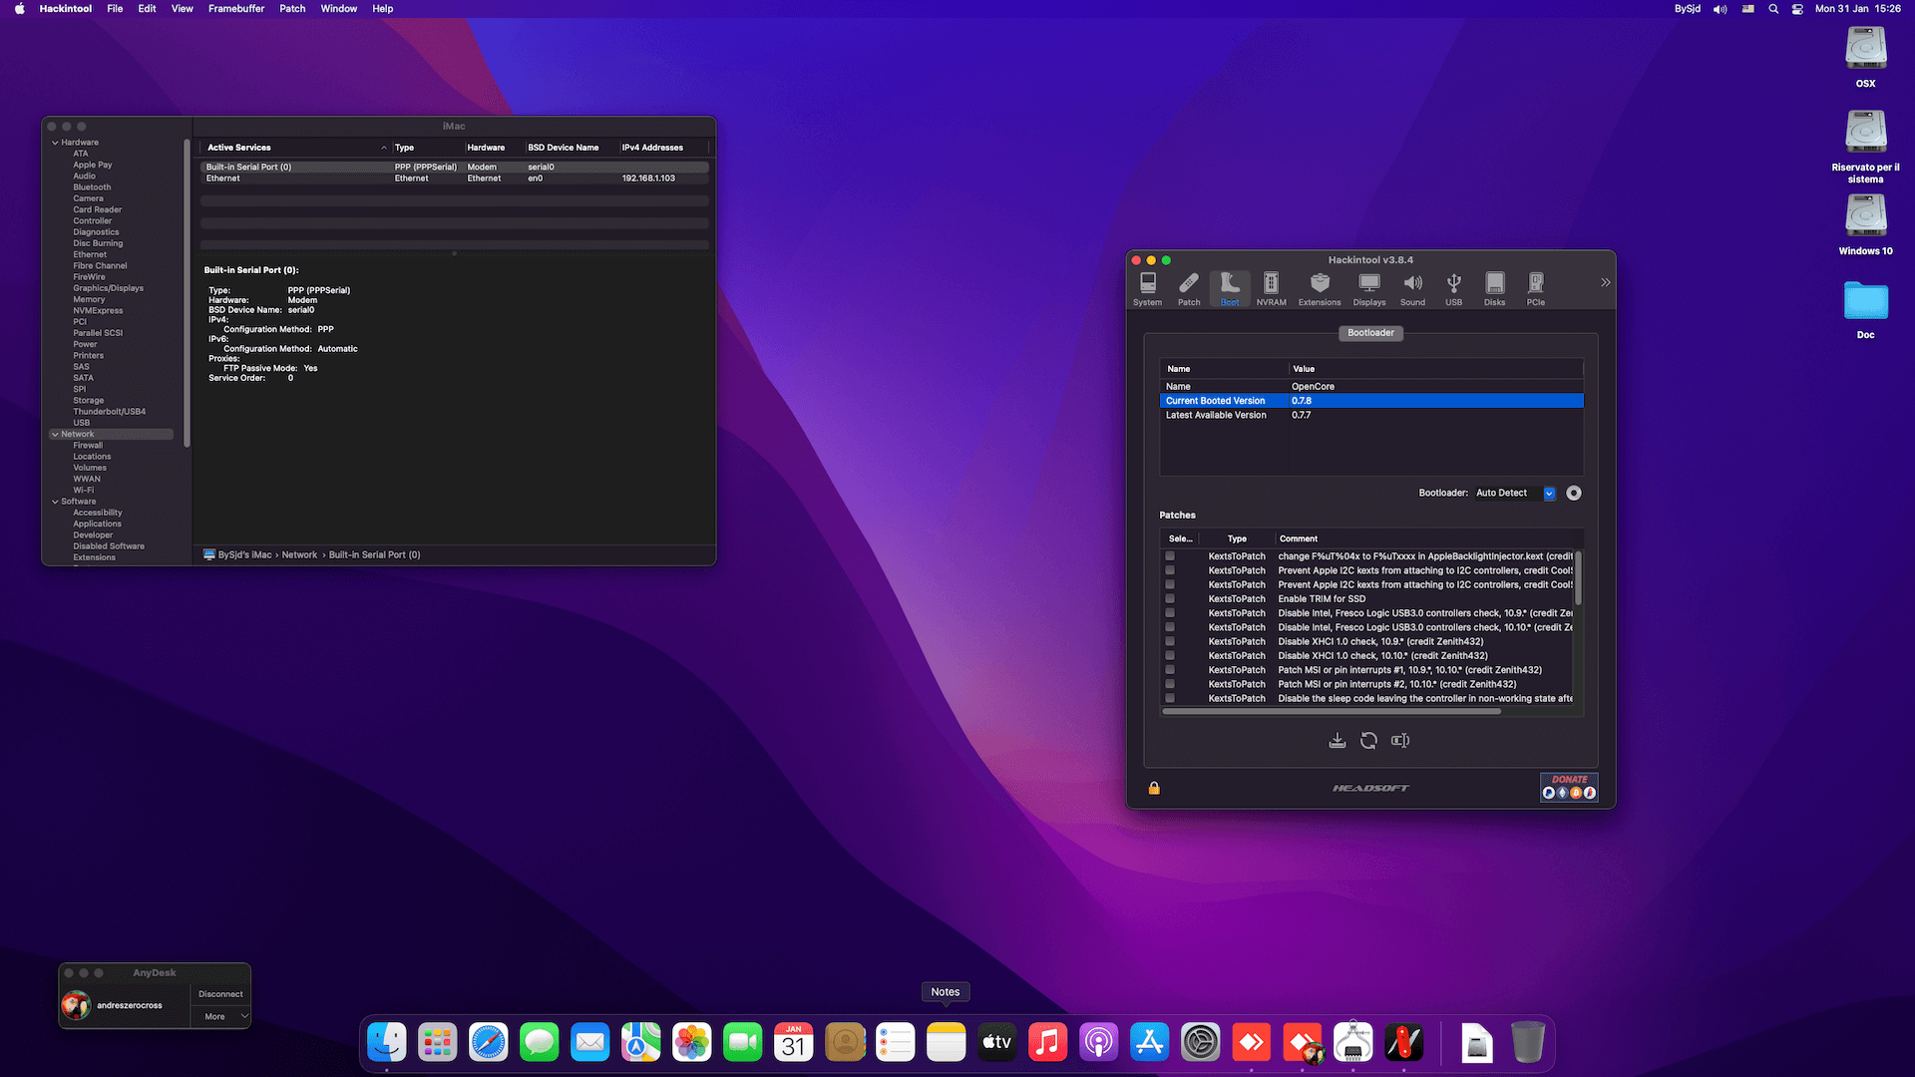Click the IPv4 Addresses column header
Image resolution: width=1915 pixels, height=1077 pixels.
click(663, 148)
